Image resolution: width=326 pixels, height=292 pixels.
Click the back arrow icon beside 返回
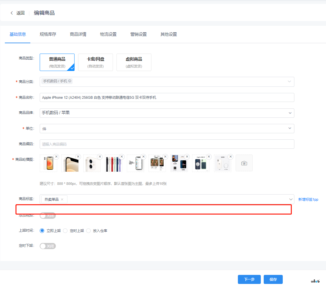12,13
